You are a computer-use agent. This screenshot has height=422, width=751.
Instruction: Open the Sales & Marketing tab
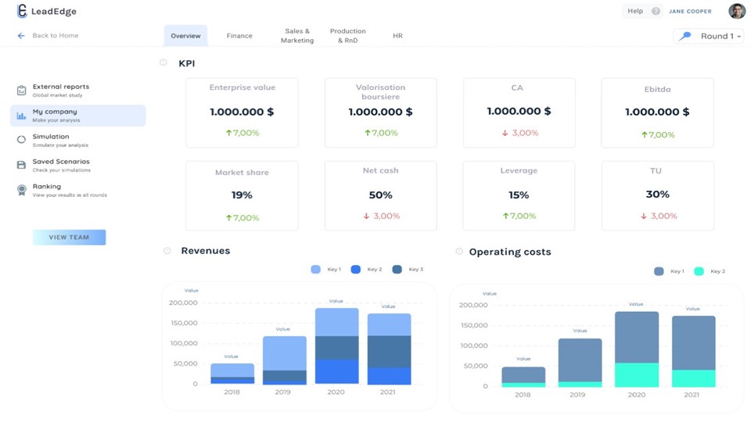pyautogui.click(x=297, y=36)
